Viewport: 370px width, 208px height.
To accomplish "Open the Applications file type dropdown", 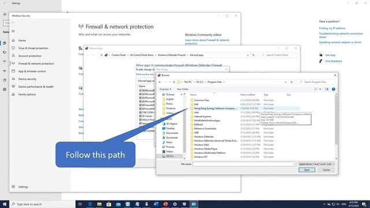I will [x=316, y=164].
